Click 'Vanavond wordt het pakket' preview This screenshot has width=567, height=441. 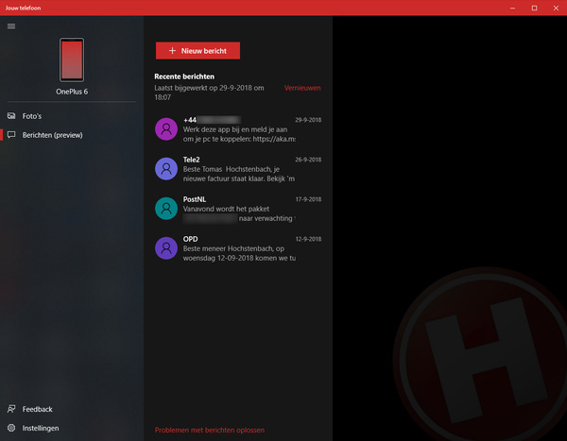[x=239, y=213]
